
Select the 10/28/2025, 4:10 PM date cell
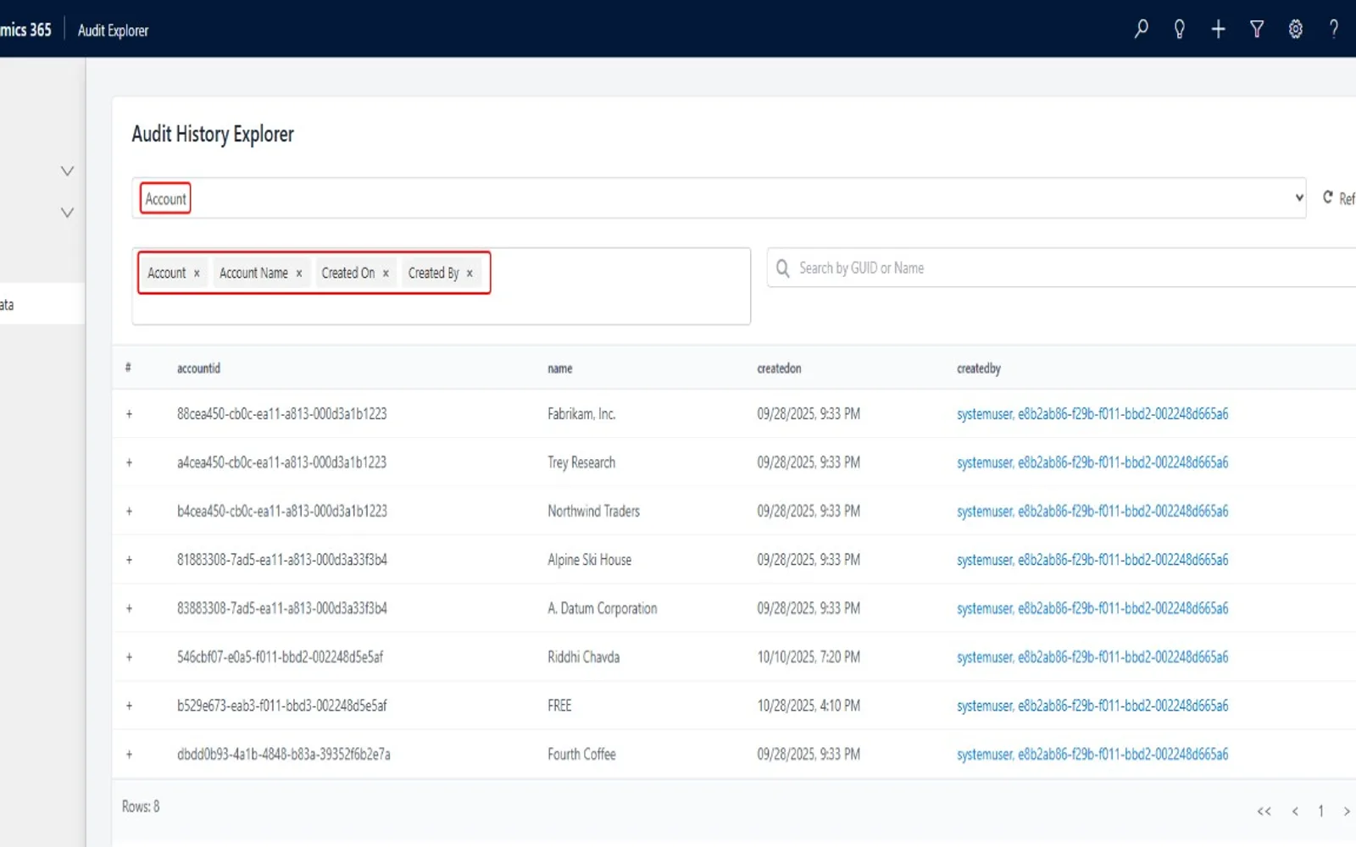[809, 706]
